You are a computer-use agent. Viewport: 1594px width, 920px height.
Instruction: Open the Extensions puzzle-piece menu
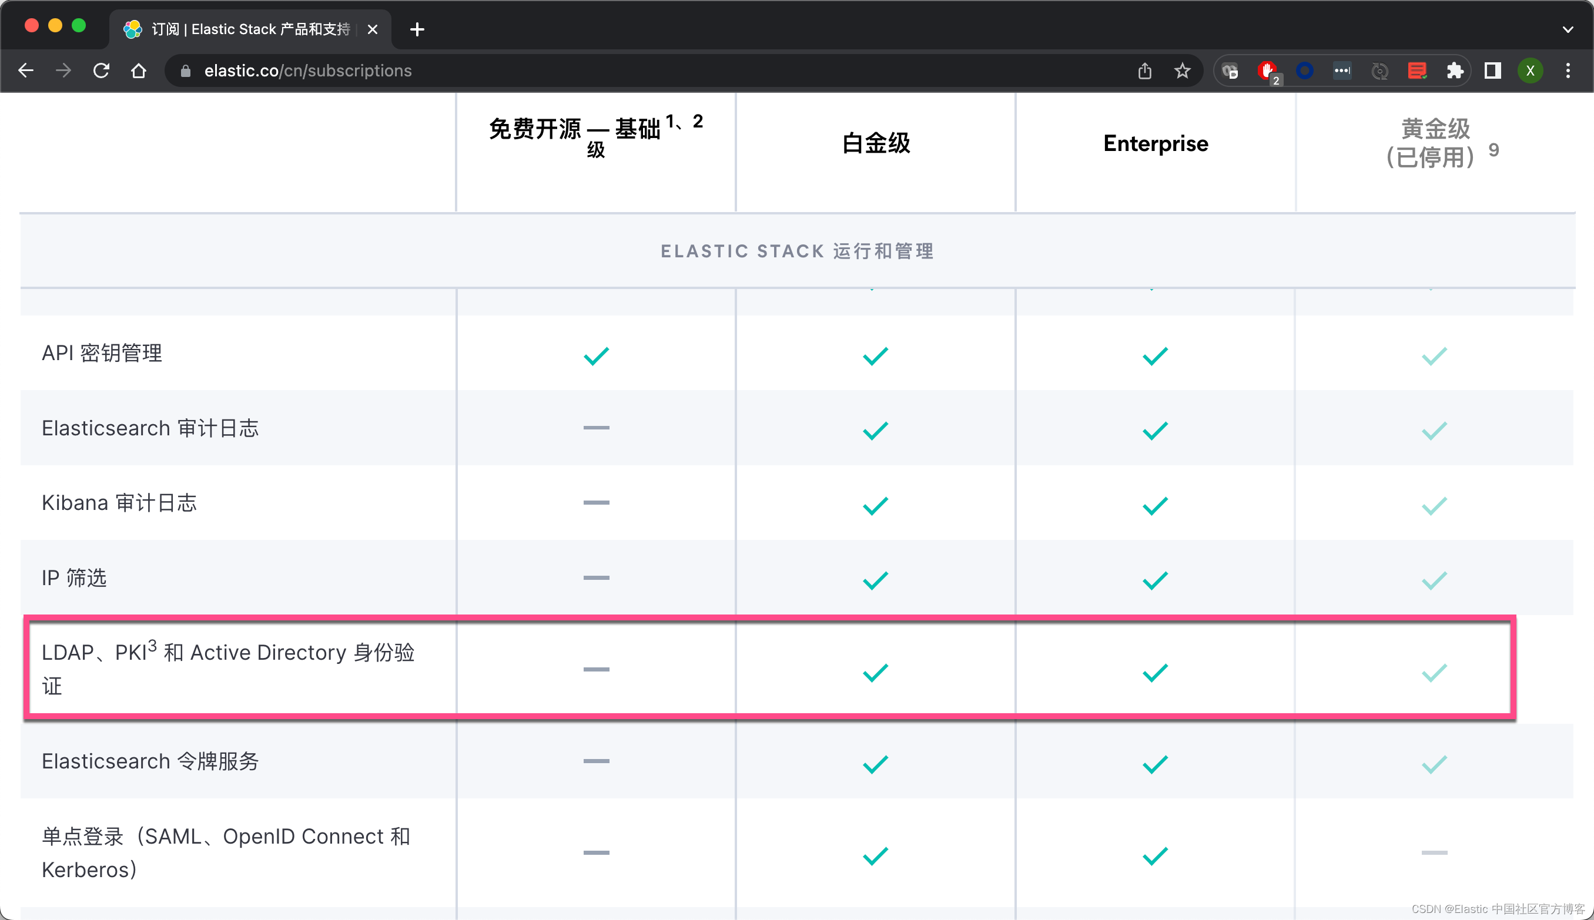point(1455,70)
